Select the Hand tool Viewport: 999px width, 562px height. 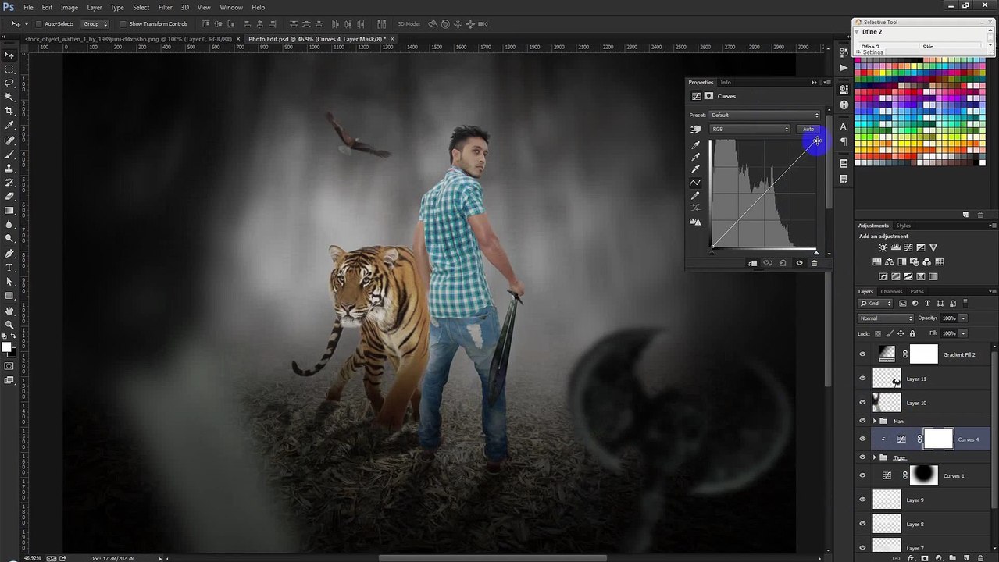(x=9, y=311)
